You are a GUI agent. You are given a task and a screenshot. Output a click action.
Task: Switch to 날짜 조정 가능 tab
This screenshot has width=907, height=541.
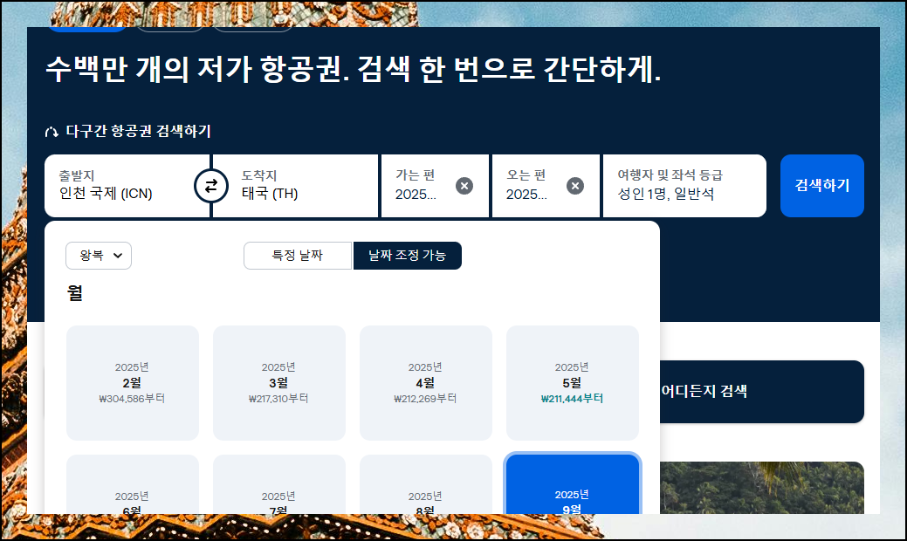tap(407, 256)
